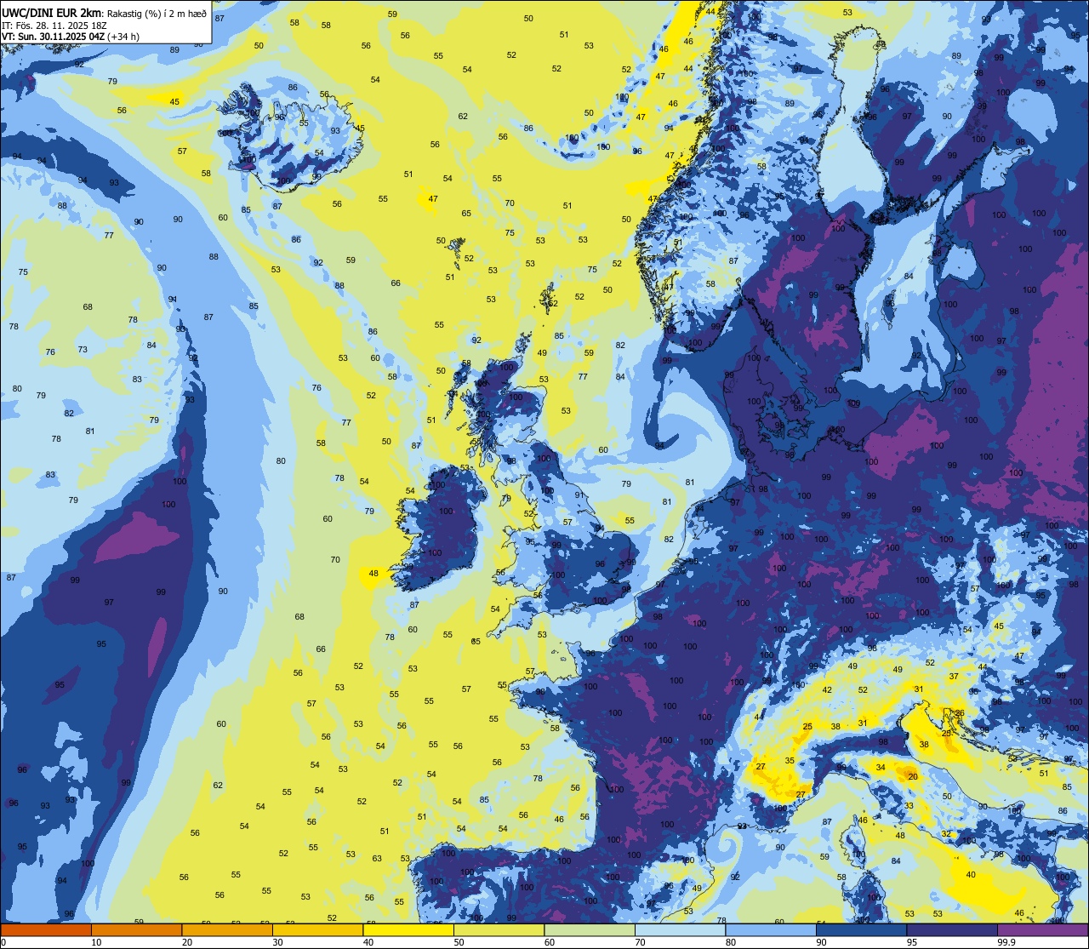The image size is (1089, 949).
Task: Click the '10' legend scale label
Action: pos(96,942)
